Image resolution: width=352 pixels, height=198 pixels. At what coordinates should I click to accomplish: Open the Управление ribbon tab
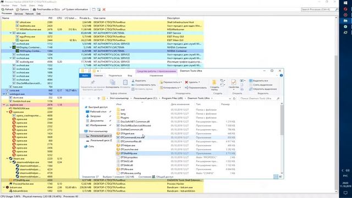click(x=156, y=76)
